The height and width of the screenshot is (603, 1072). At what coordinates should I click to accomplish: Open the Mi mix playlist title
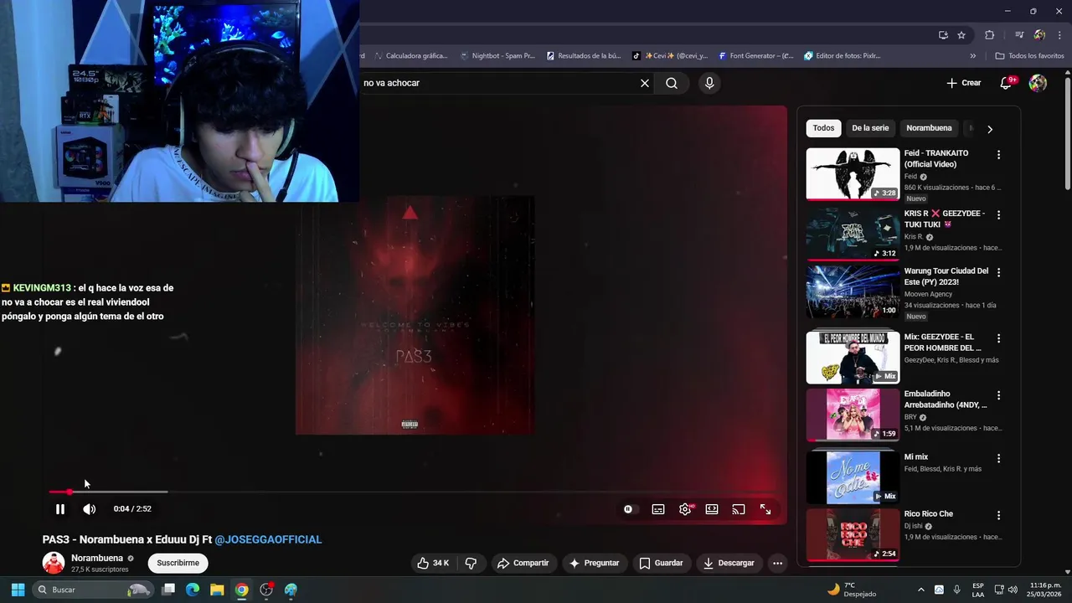(x=916, y=457)
